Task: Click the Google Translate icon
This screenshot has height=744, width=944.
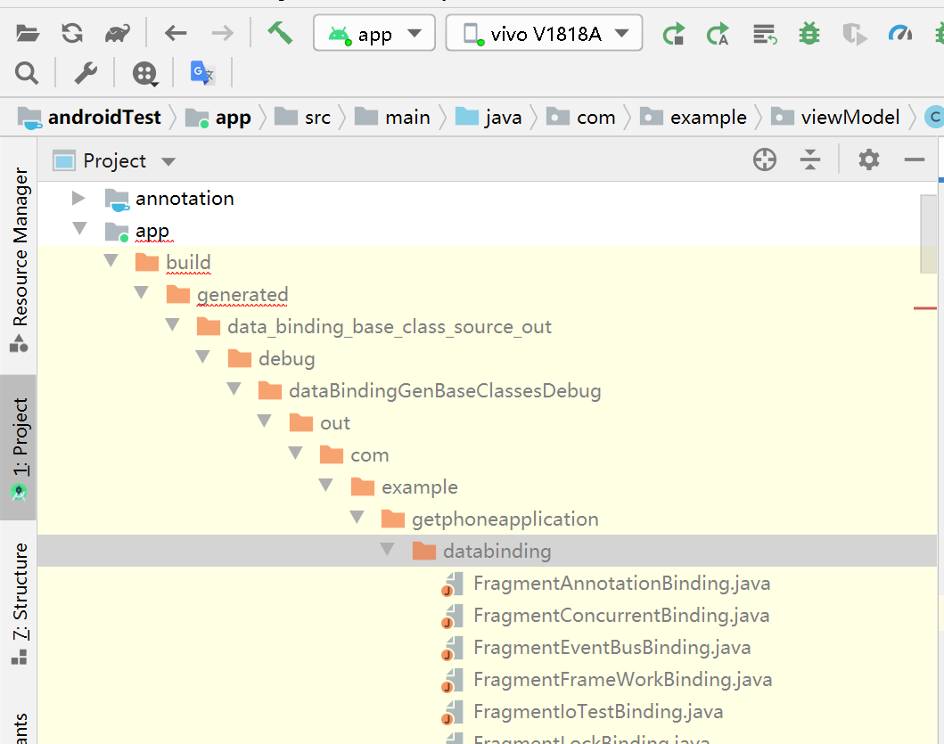Action: 202,73
